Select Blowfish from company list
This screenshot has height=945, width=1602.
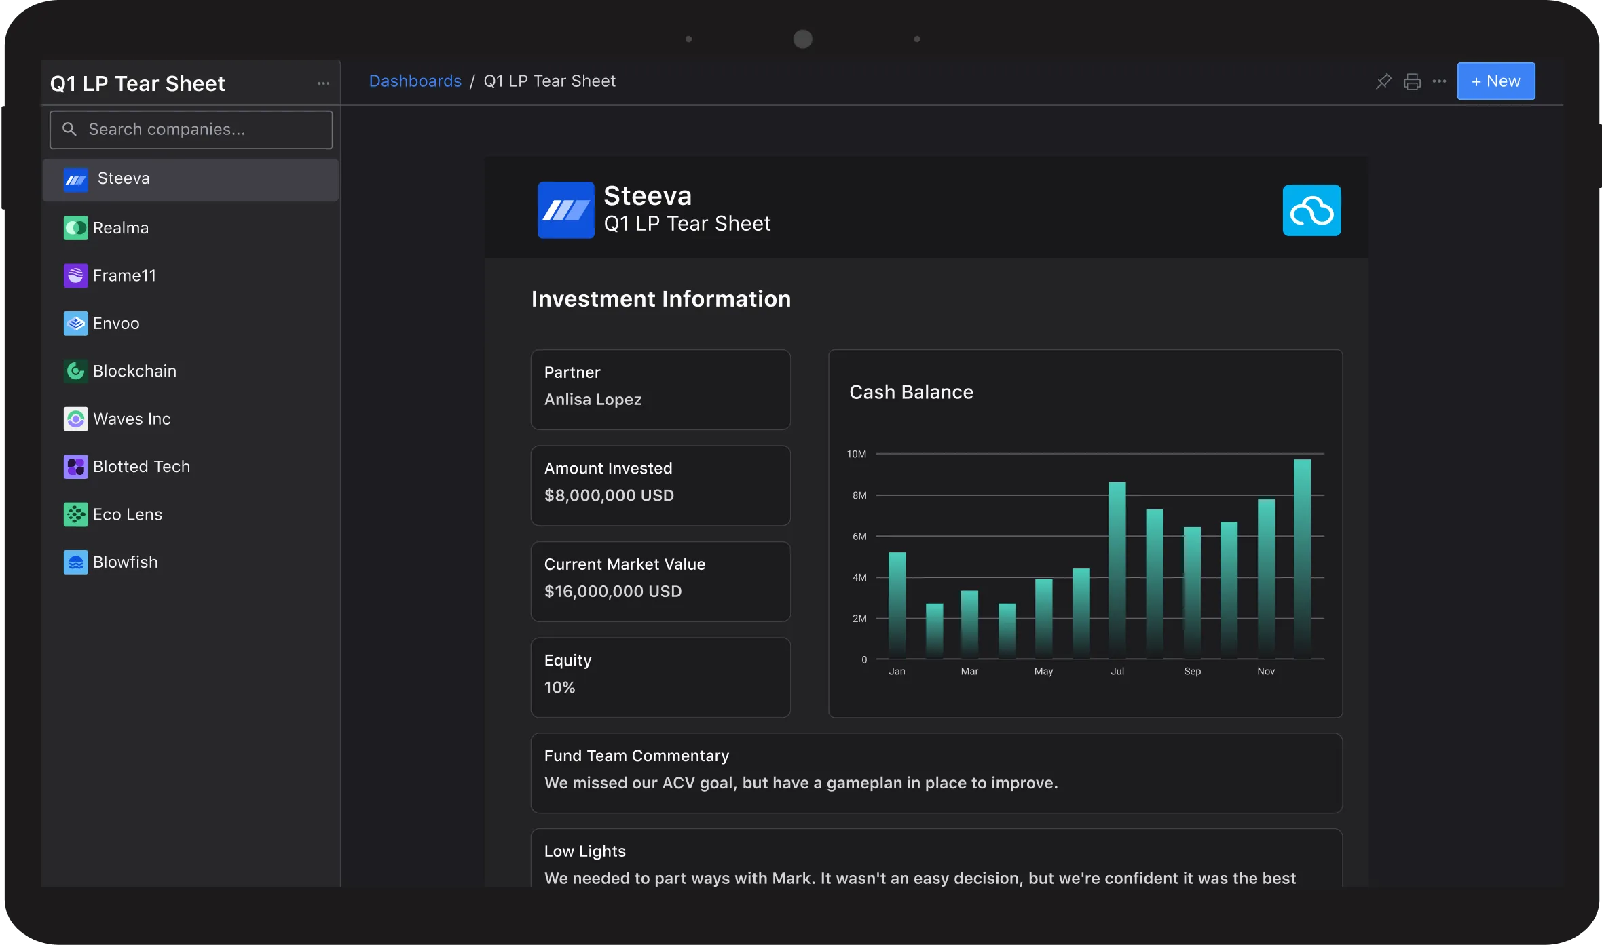pyautogui.click(x=125, y=562)
